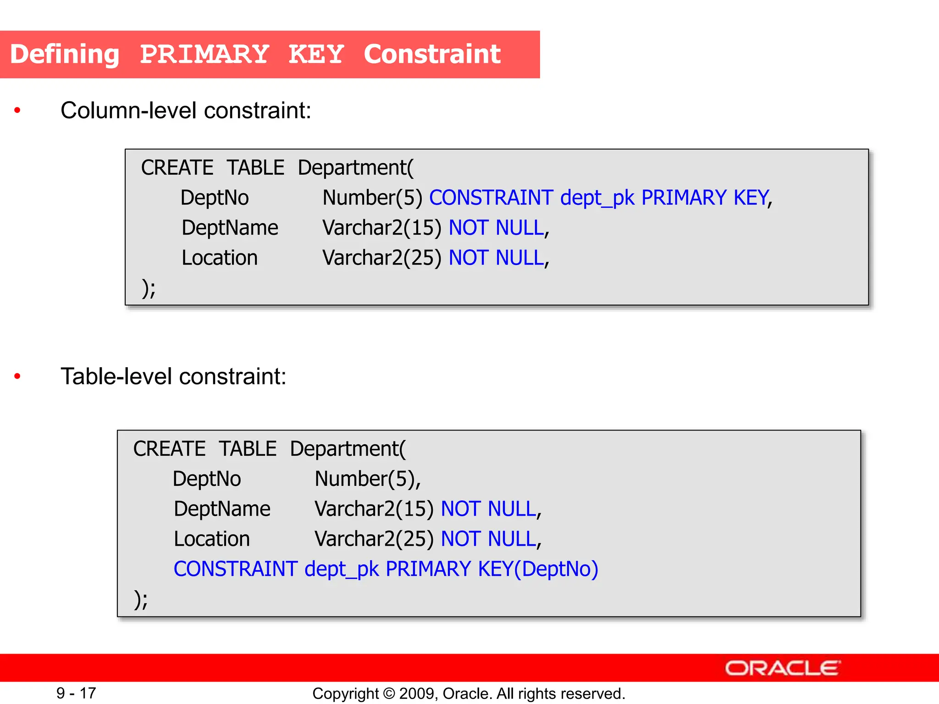Click 'CREATE TABLE Department(' in the first code box
939x704 pixels.
pos(277,168)
